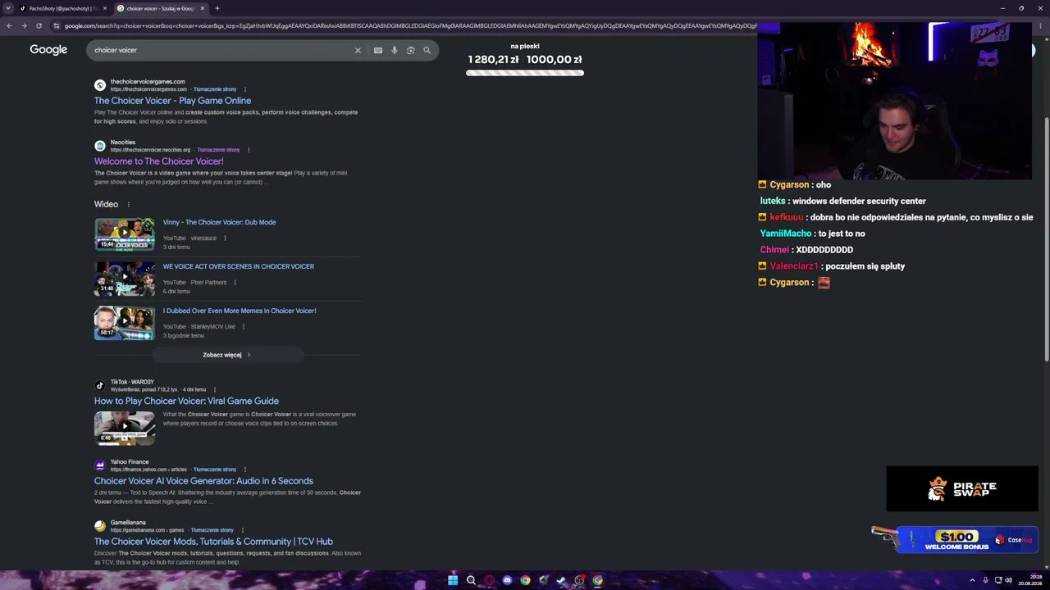The height and width of the screenshot is (590, 1050).
Task: Open Google Lens image search
Action: pyautogui.click(x=411, y=50)
